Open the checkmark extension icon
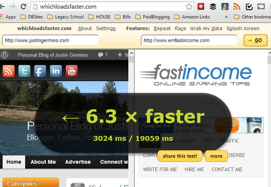Screen dimensions: 271x187 coord(249,6)
